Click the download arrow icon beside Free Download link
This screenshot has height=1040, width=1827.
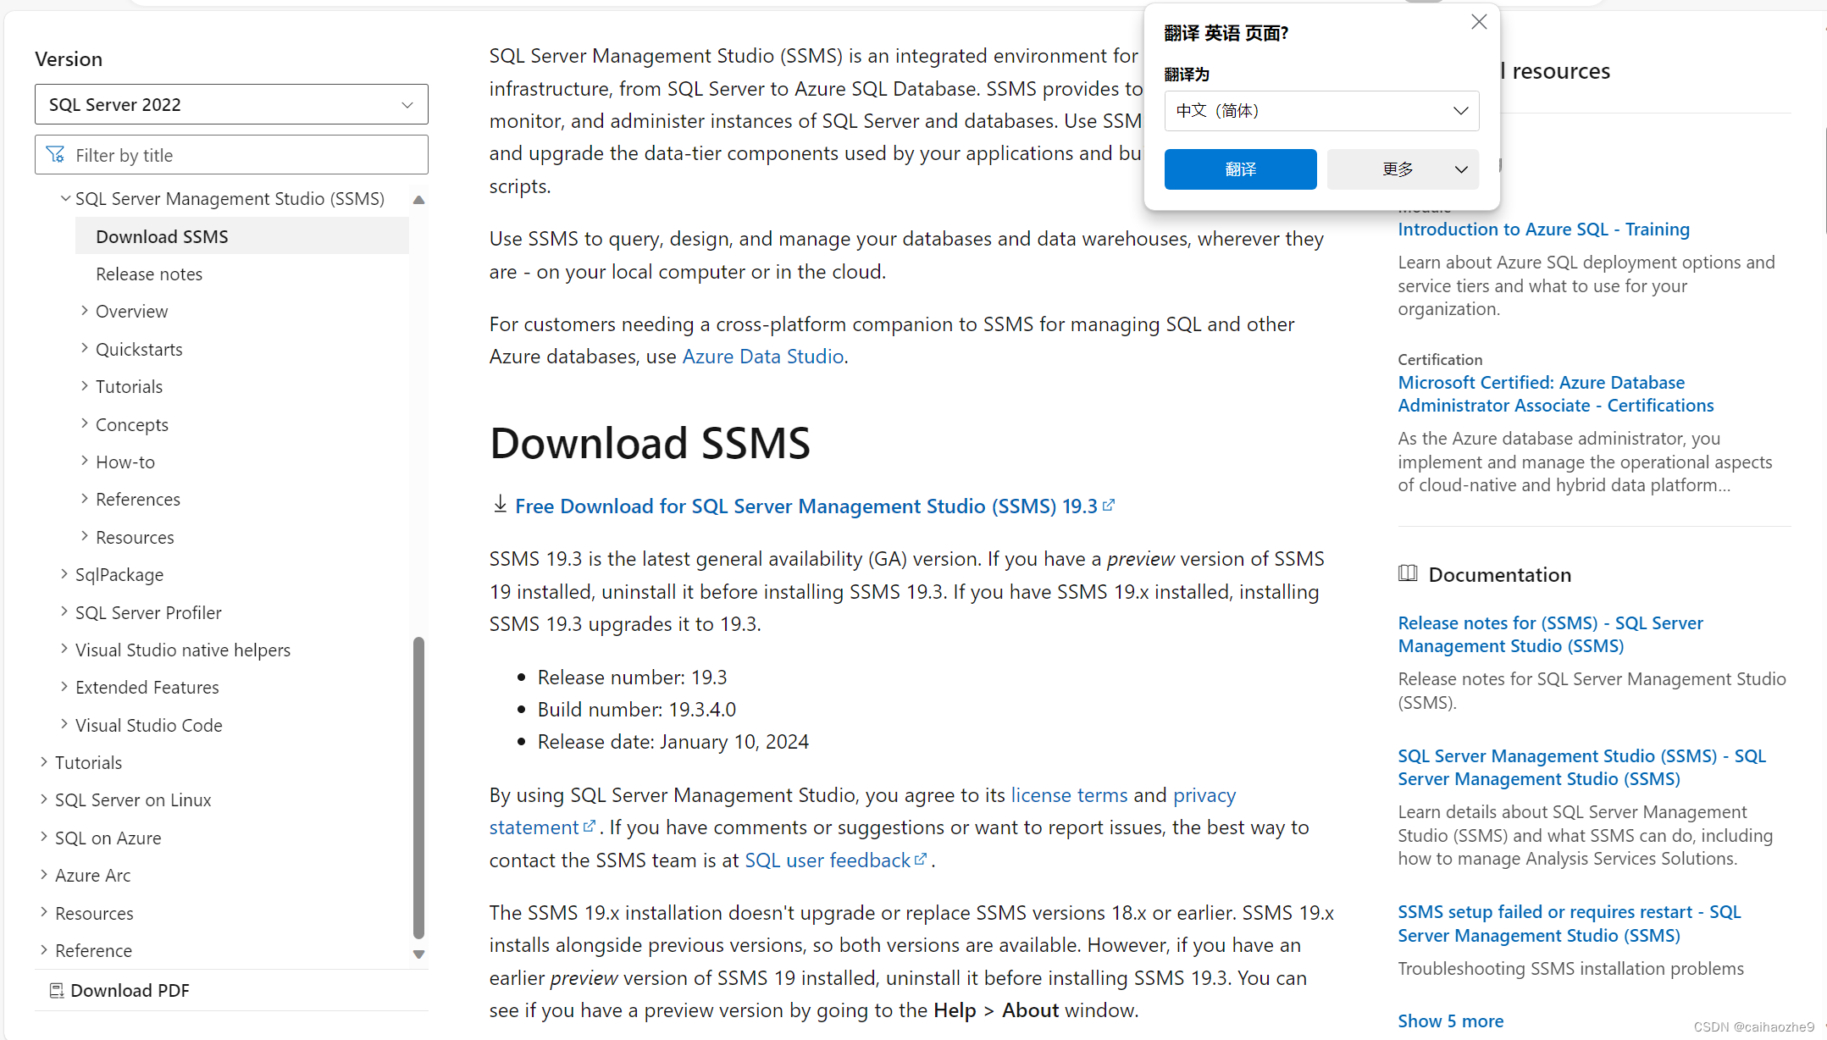[499, 505]
